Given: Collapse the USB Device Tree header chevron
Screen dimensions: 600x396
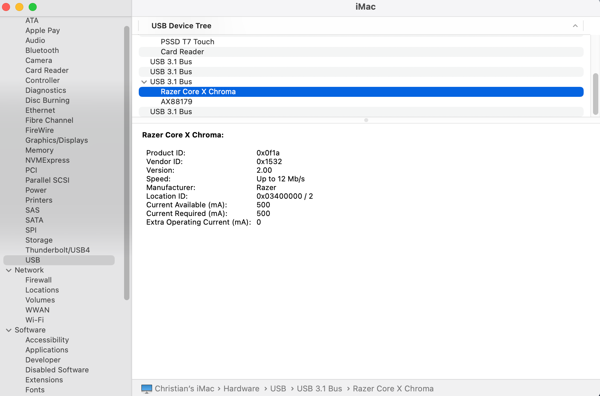Looking at the screenshot, I should click(575, 26).
